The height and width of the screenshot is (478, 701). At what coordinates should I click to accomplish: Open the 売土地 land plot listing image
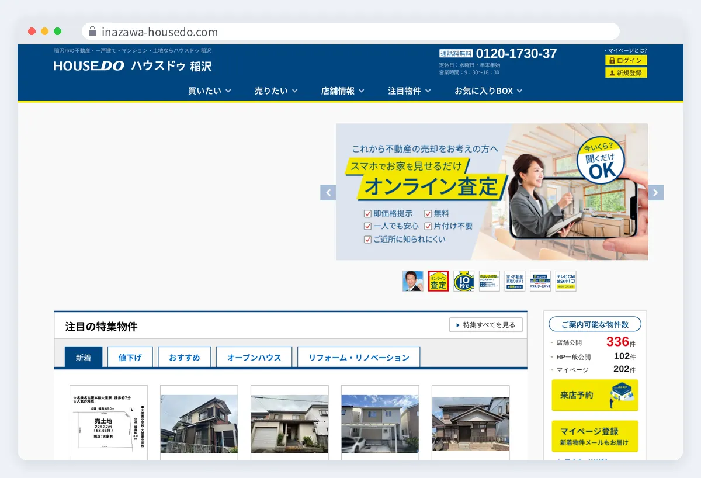coord(109,422)
